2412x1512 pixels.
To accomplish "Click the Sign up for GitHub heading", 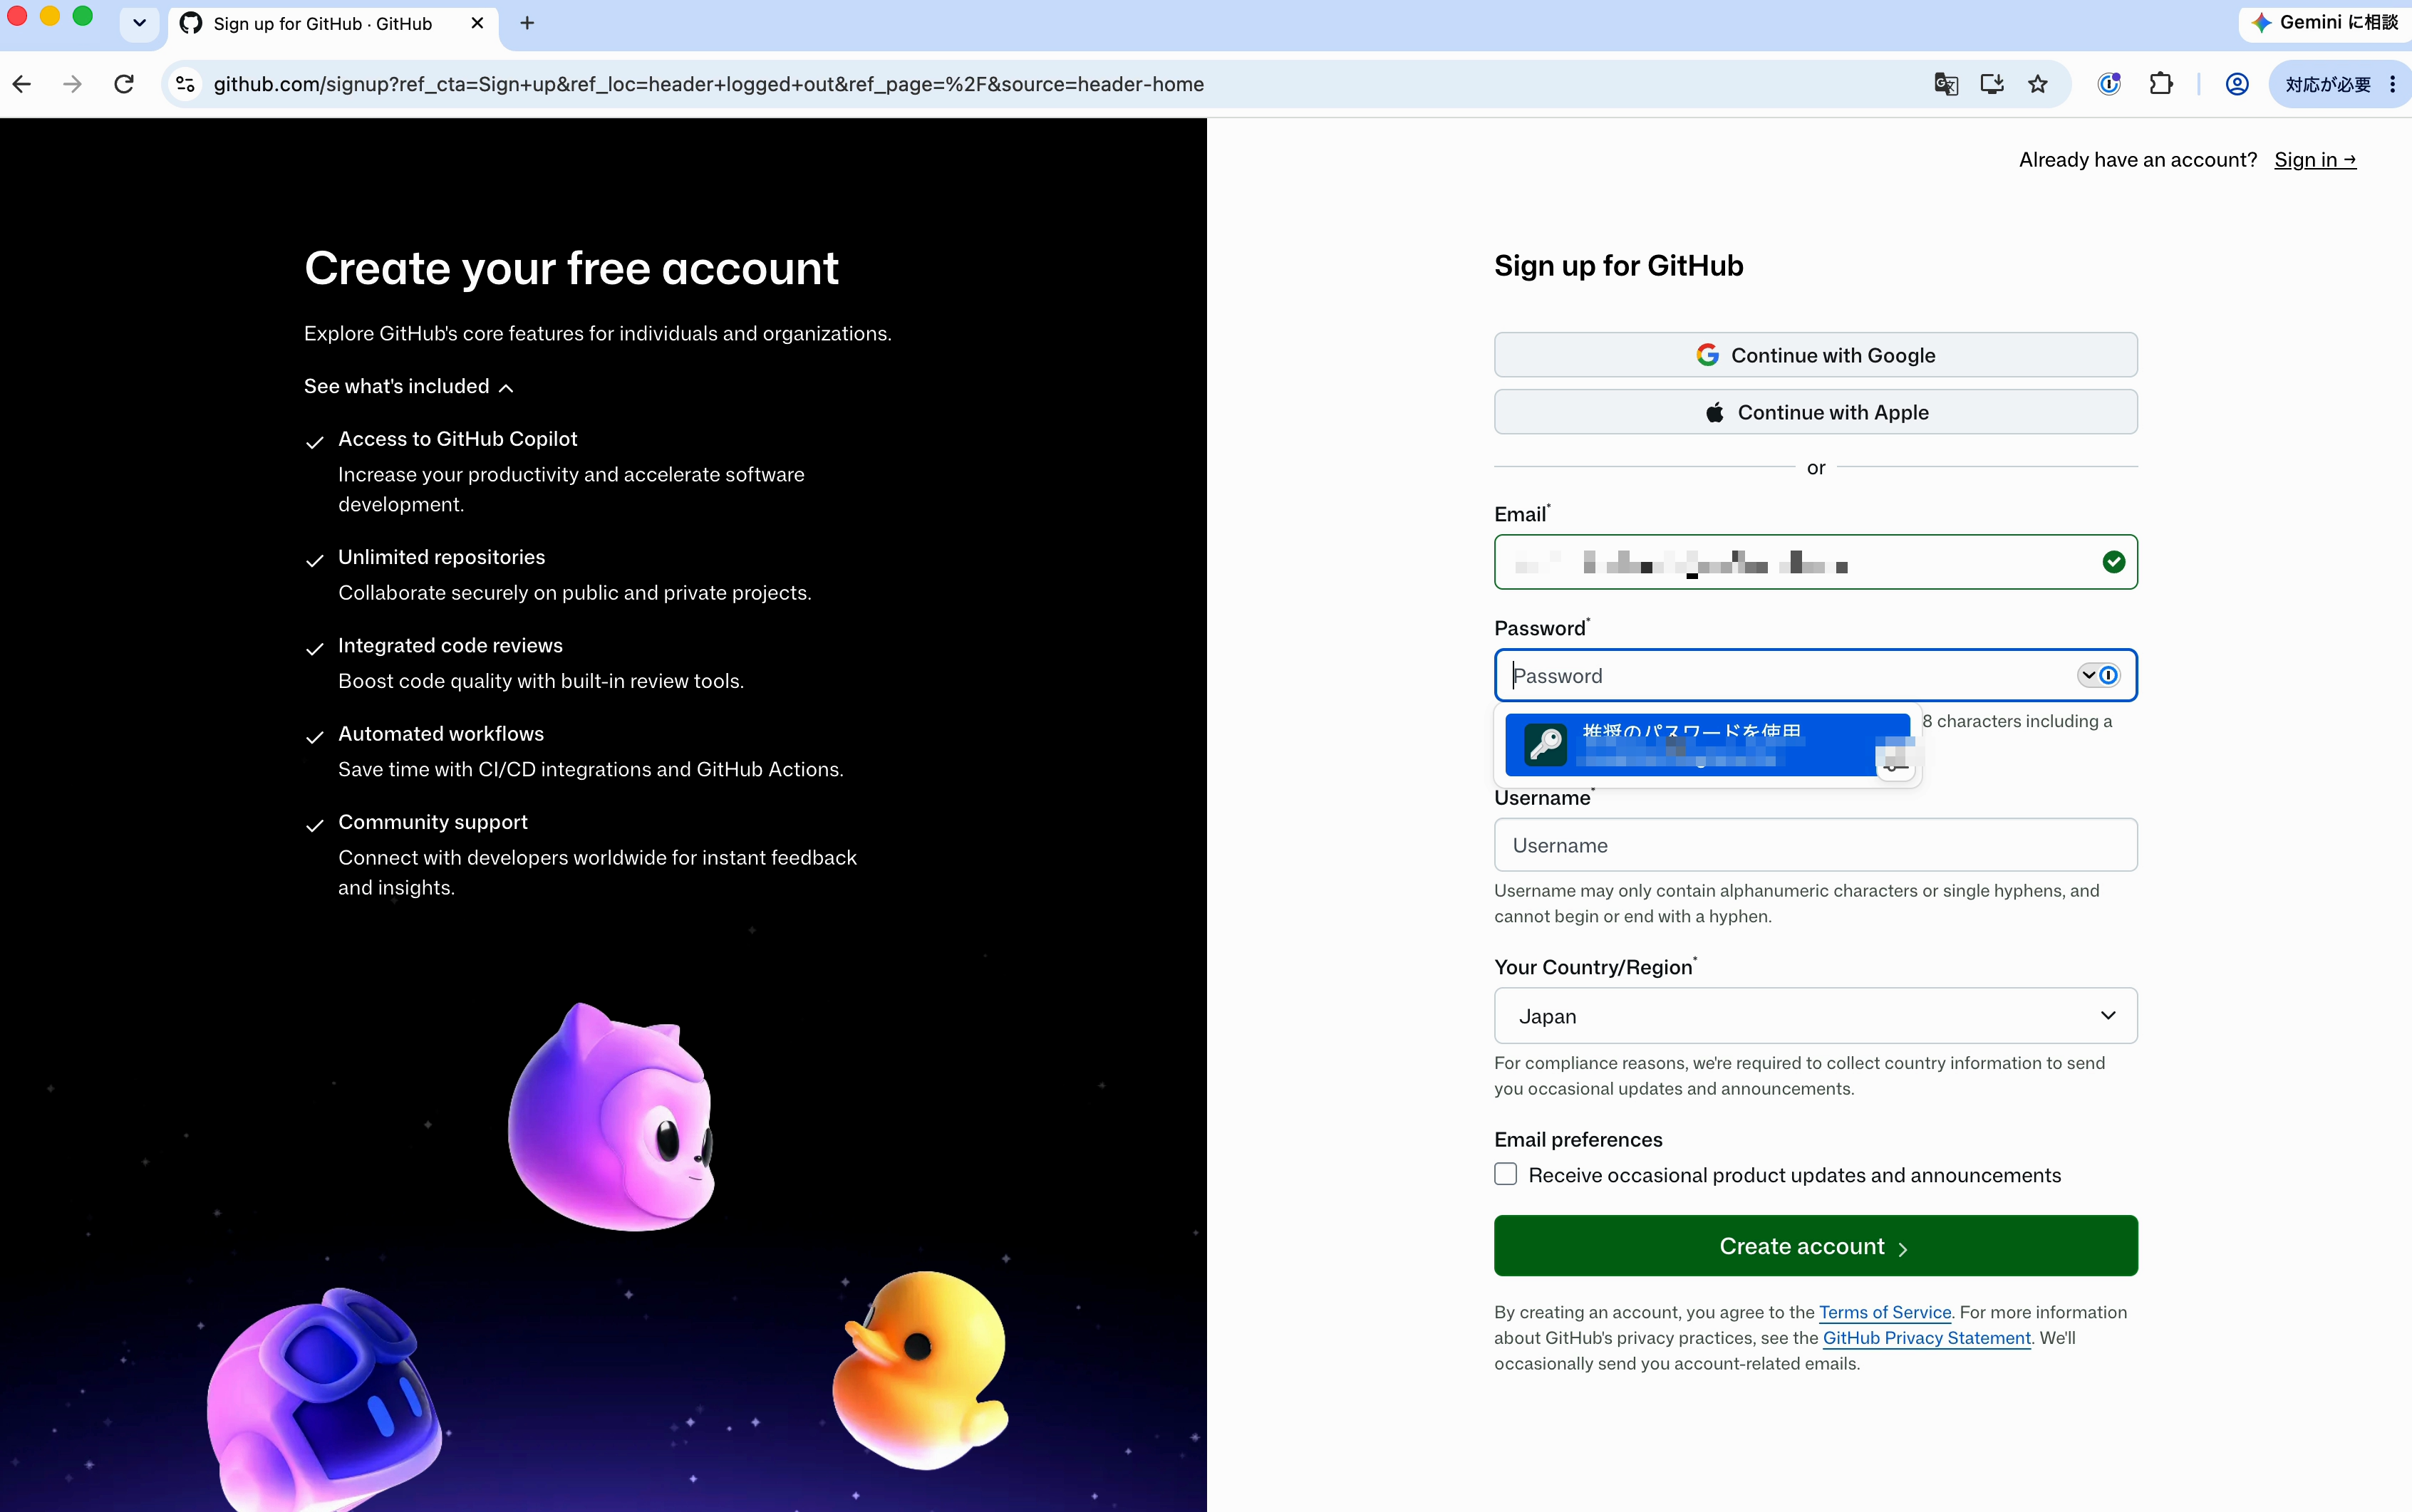I will coord(1619,265).
